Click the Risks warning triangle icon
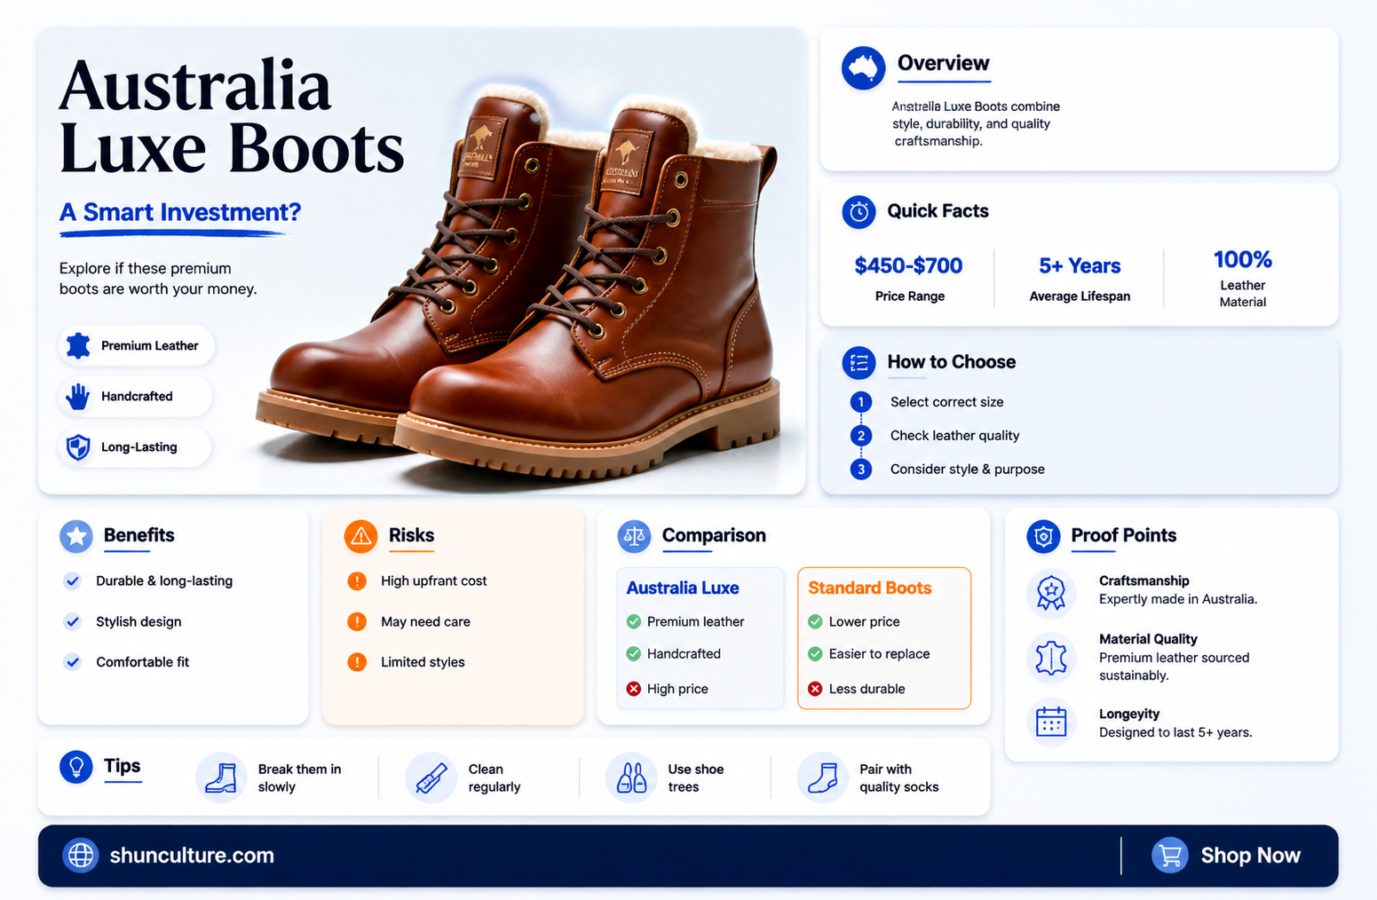The width and height of the screenshot is (1377, 900). [360, 536]
